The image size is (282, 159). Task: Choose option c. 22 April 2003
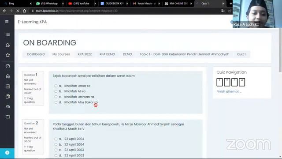pyautogui.click(x=56, y=150)
